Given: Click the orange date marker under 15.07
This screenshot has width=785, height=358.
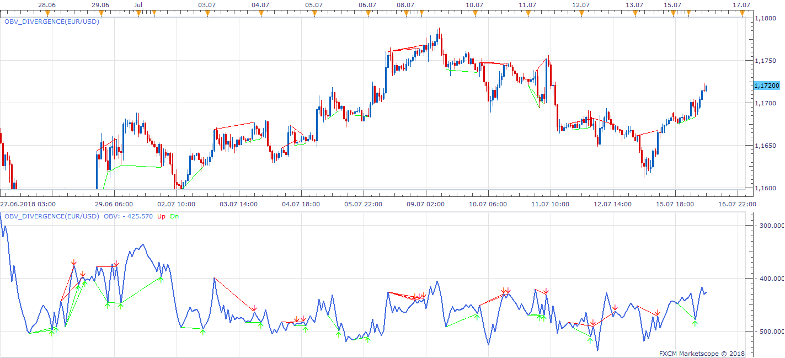Looking at the screenshot, I should point(673,13).
